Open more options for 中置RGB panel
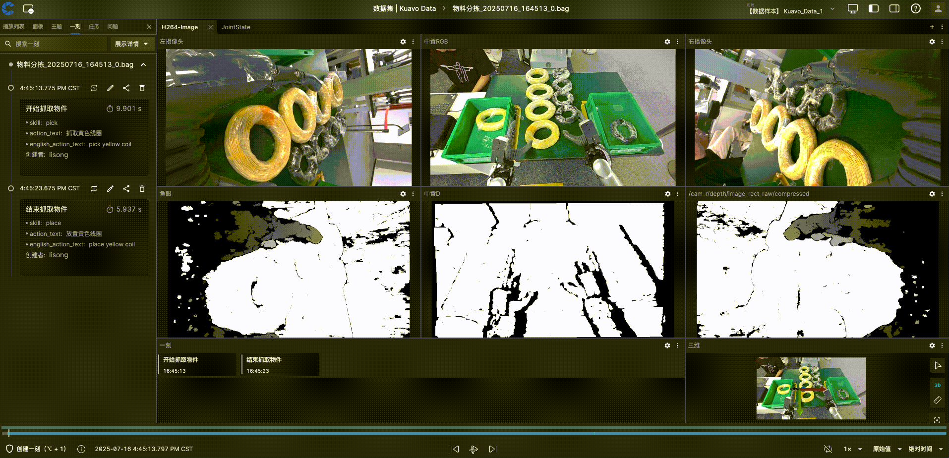 [x=677, y=42]
